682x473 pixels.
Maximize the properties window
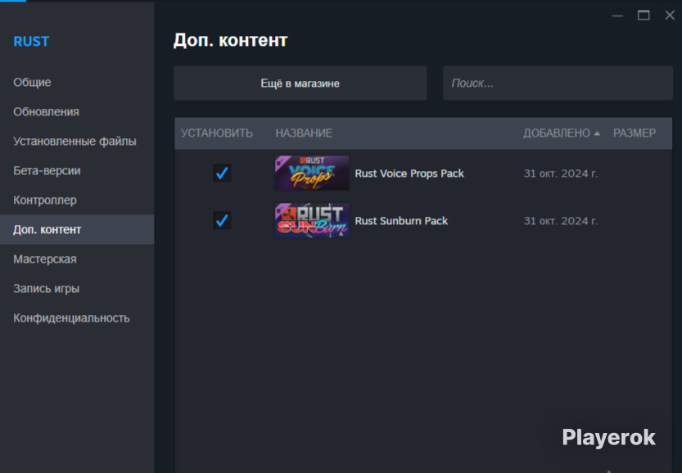point(644,16)
